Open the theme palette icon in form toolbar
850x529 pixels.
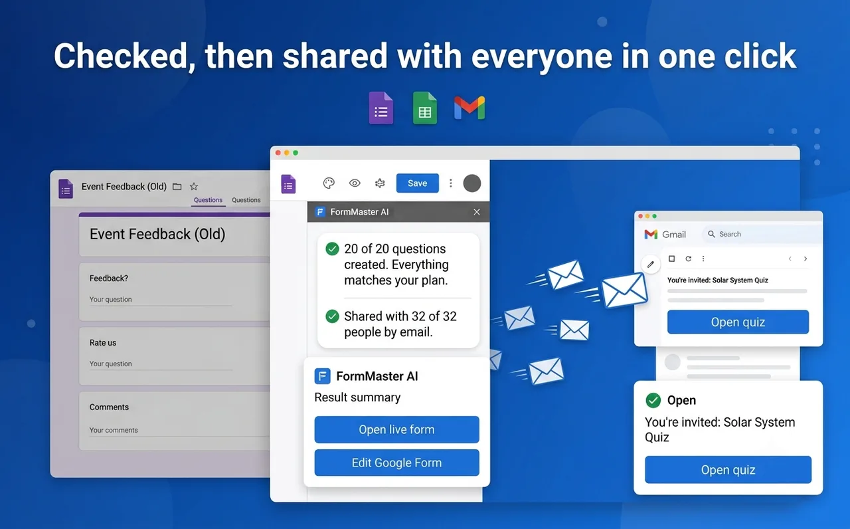[x=329, y=183]
